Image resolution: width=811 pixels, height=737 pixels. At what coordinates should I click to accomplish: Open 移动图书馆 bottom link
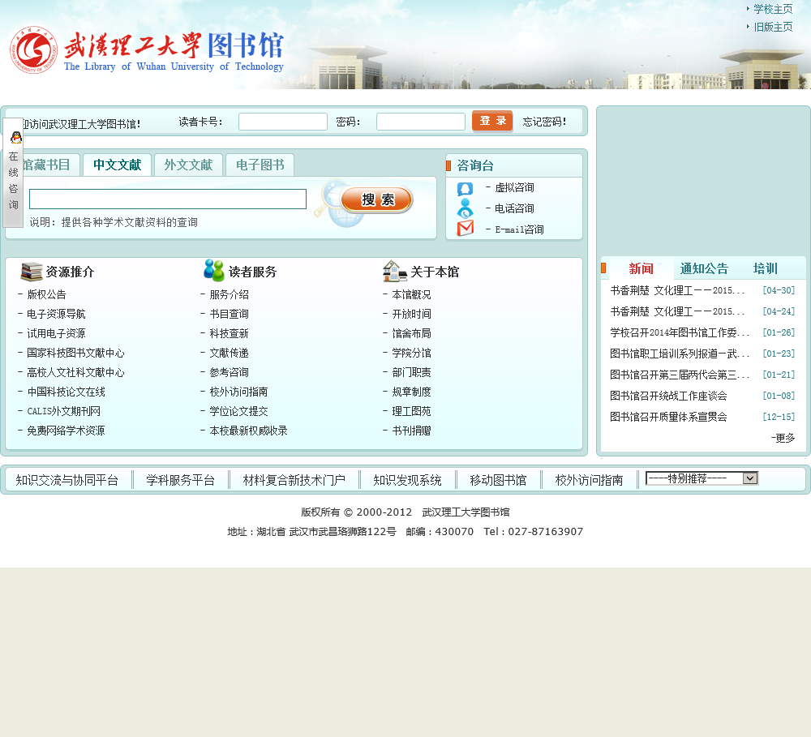pyautogui.click(x=498, y=480)
